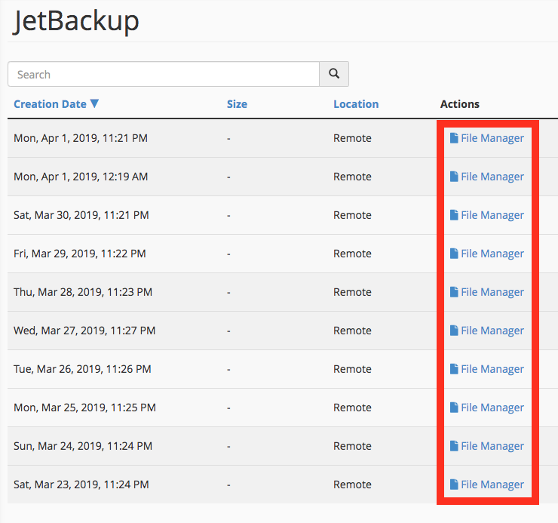
Task: Select the 'Sun, Mar 24, 2019, 11:24 PM' date cell
Action: tap(83, 446)
